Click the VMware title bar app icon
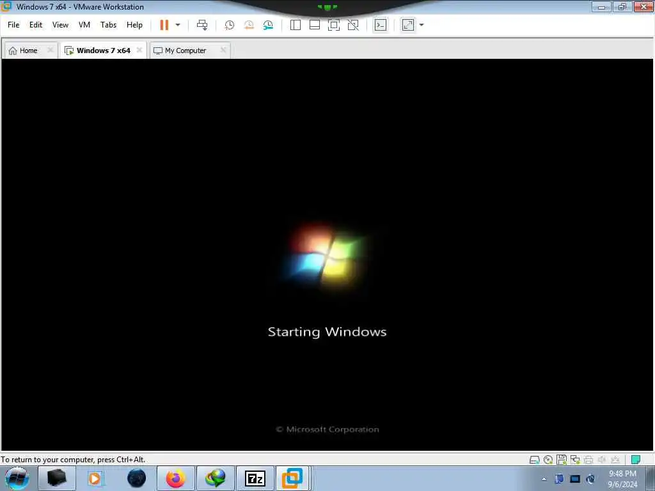Screen dimensions: 655x491 click(6, 6)
